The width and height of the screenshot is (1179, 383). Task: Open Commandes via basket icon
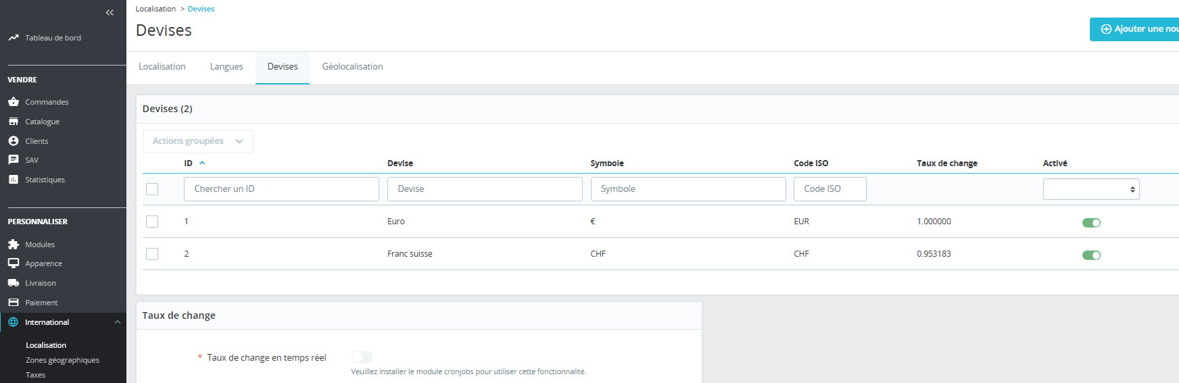pyautogui.click(x=14, y=102)
